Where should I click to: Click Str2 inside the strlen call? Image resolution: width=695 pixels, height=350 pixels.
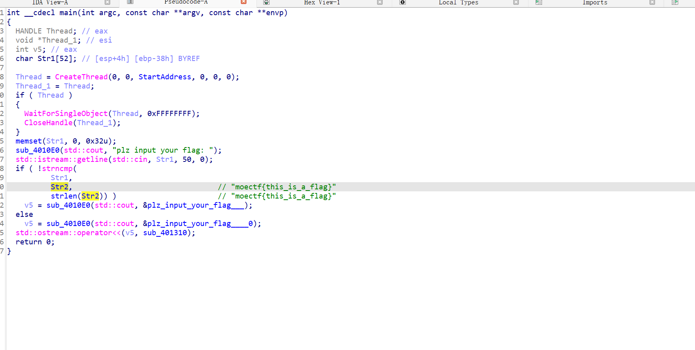(90, 196)
